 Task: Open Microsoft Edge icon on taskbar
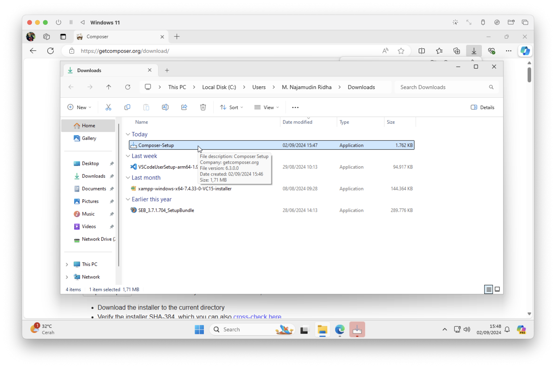point(340,330)
